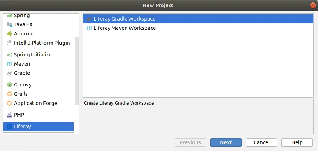The image size is (318, 151).
Task: Select Liferay Gradle Workspace template
Action: coord(198,19)
